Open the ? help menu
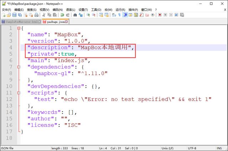Viewport: 228px width, 151px height. (156, 10)
